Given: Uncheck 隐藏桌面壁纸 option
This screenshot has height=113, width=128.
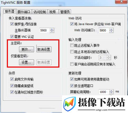Looking at the screenshot, I should 12,86.
